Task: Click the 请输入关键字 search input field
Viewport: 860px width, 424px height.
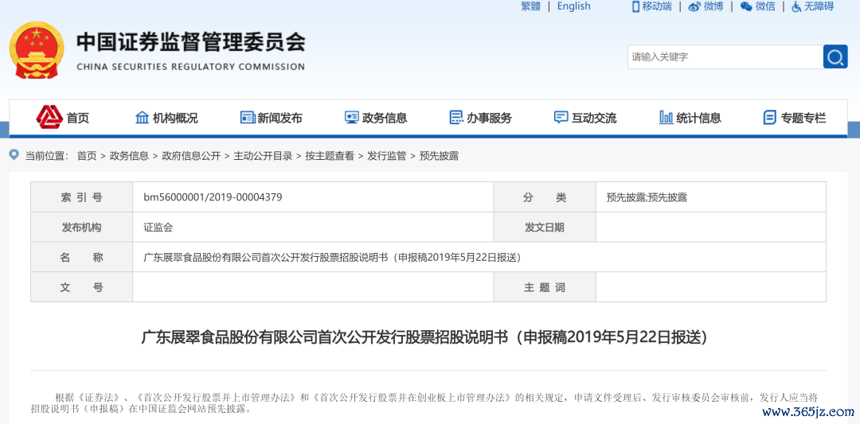Action: coord(725,56)
